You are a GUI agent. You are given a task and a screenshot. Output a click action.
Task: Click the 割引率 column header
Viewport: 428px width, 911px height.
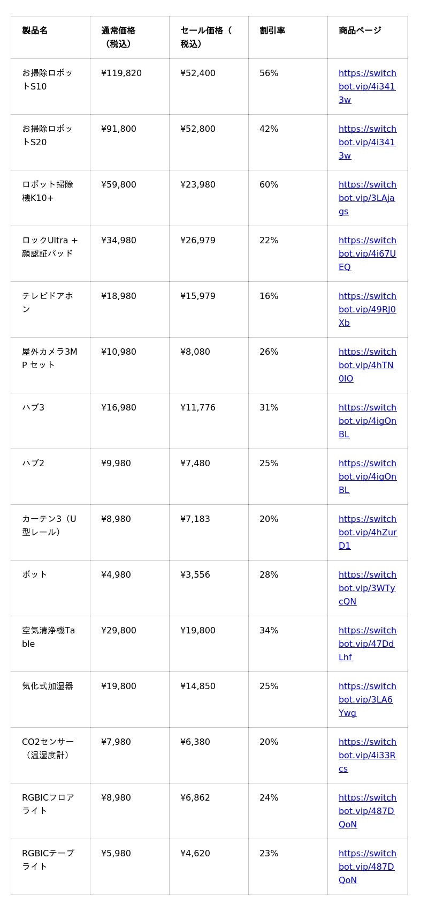click(x=272, y=31)
